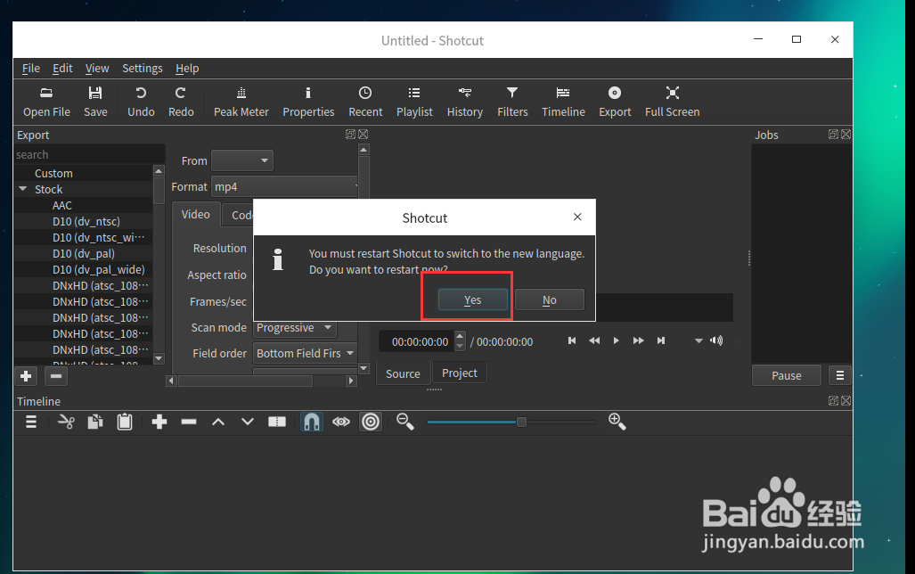Click the Export toolbar icon
Image resolution: width=915 pixels, height=574 pixels.
(x=615, y=102)
